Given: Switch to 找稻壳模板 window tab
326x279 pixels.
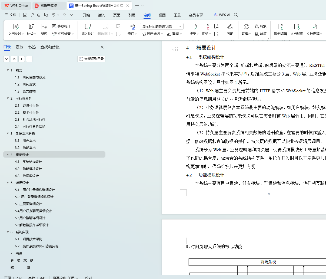Looking at the screenshot, I should (49, 6).
